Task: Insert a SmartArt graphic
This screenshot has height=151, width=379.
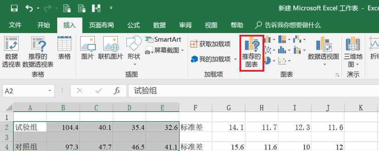Action: (x=163, y=40)
